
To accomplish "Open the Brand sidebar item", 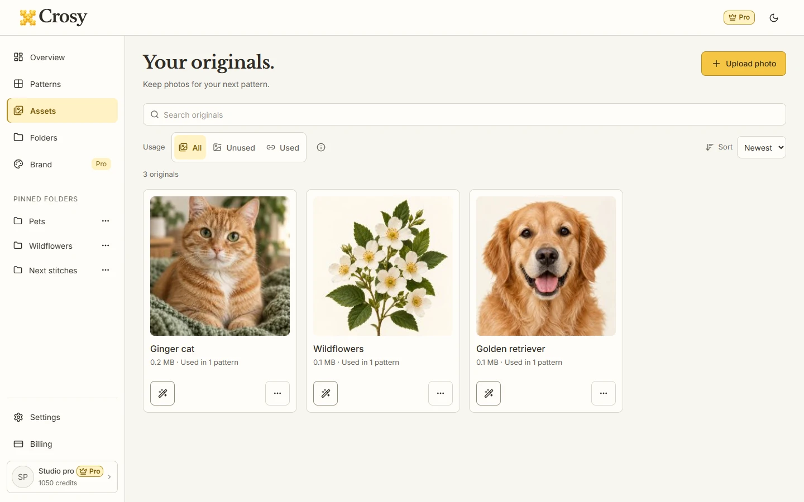I will (63, 164).
